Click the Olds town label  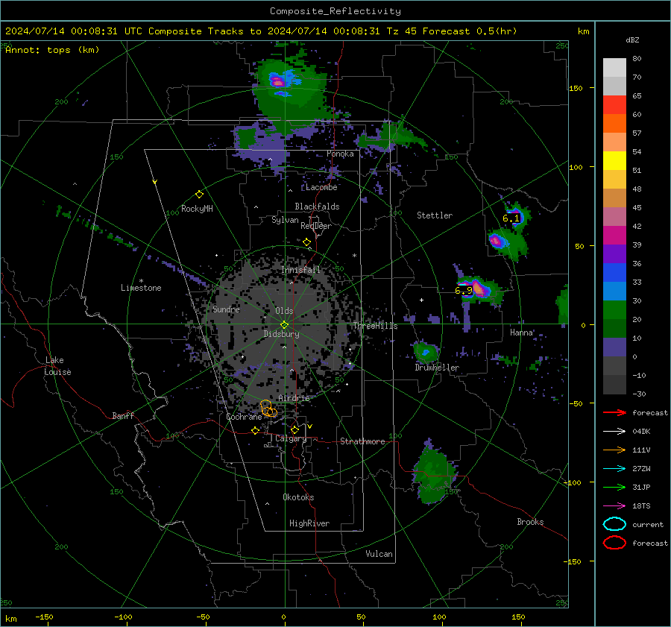[x=284, y=311]
